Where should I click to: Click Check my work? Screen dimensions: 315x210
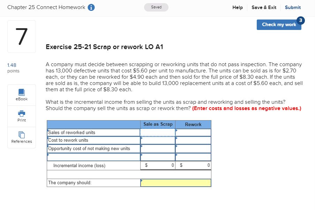279,25
